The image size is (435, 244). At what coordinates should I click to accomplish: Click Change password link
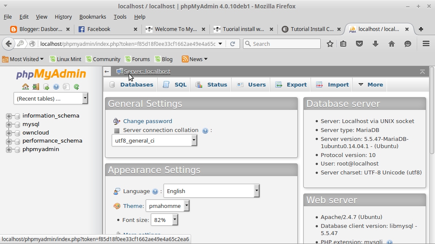click(147, 121)
